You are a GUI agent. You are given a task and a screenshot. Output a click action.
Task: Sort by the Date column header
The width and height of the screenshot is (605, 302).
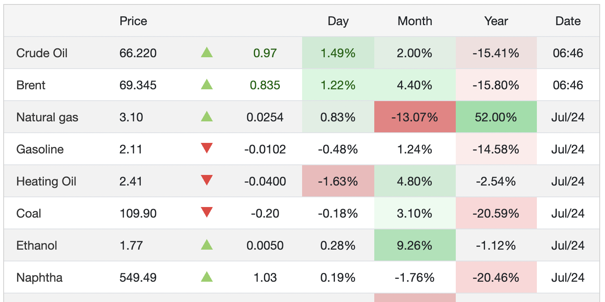pyautogui.click(x=568, y=21)
